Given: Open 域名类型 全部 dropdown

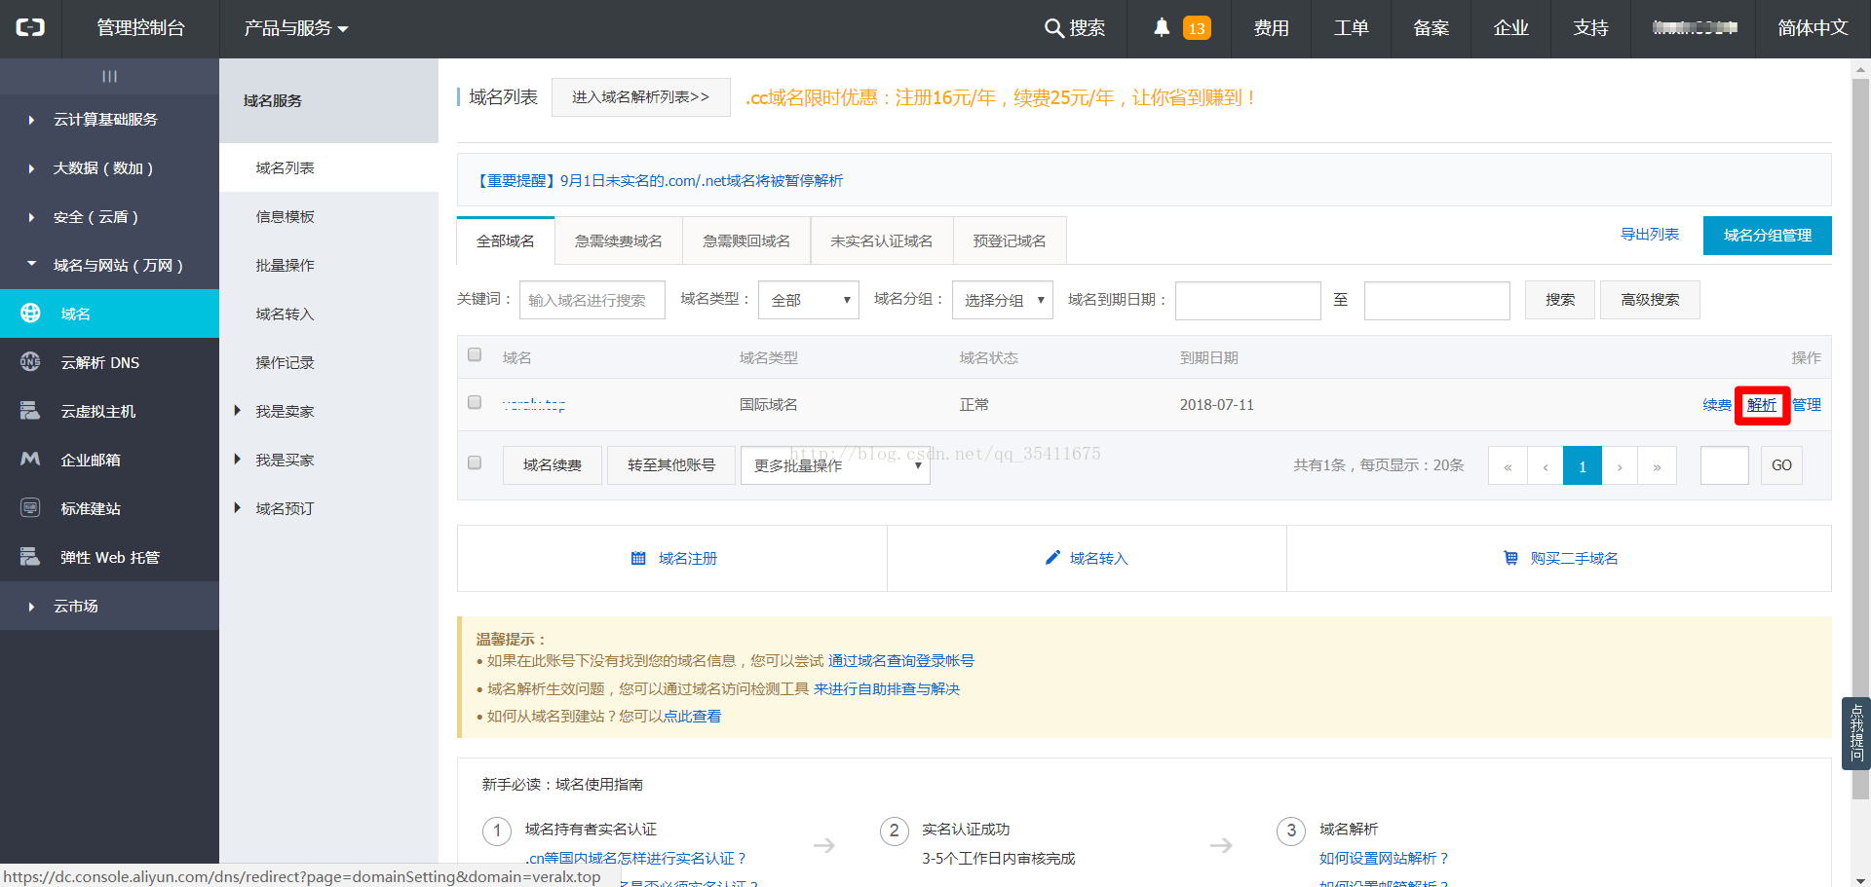Looking at the screenshot, I should (x=809, y=300).
